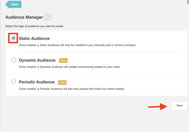
Task: Go back using the Back button
Action: [13, 4]
